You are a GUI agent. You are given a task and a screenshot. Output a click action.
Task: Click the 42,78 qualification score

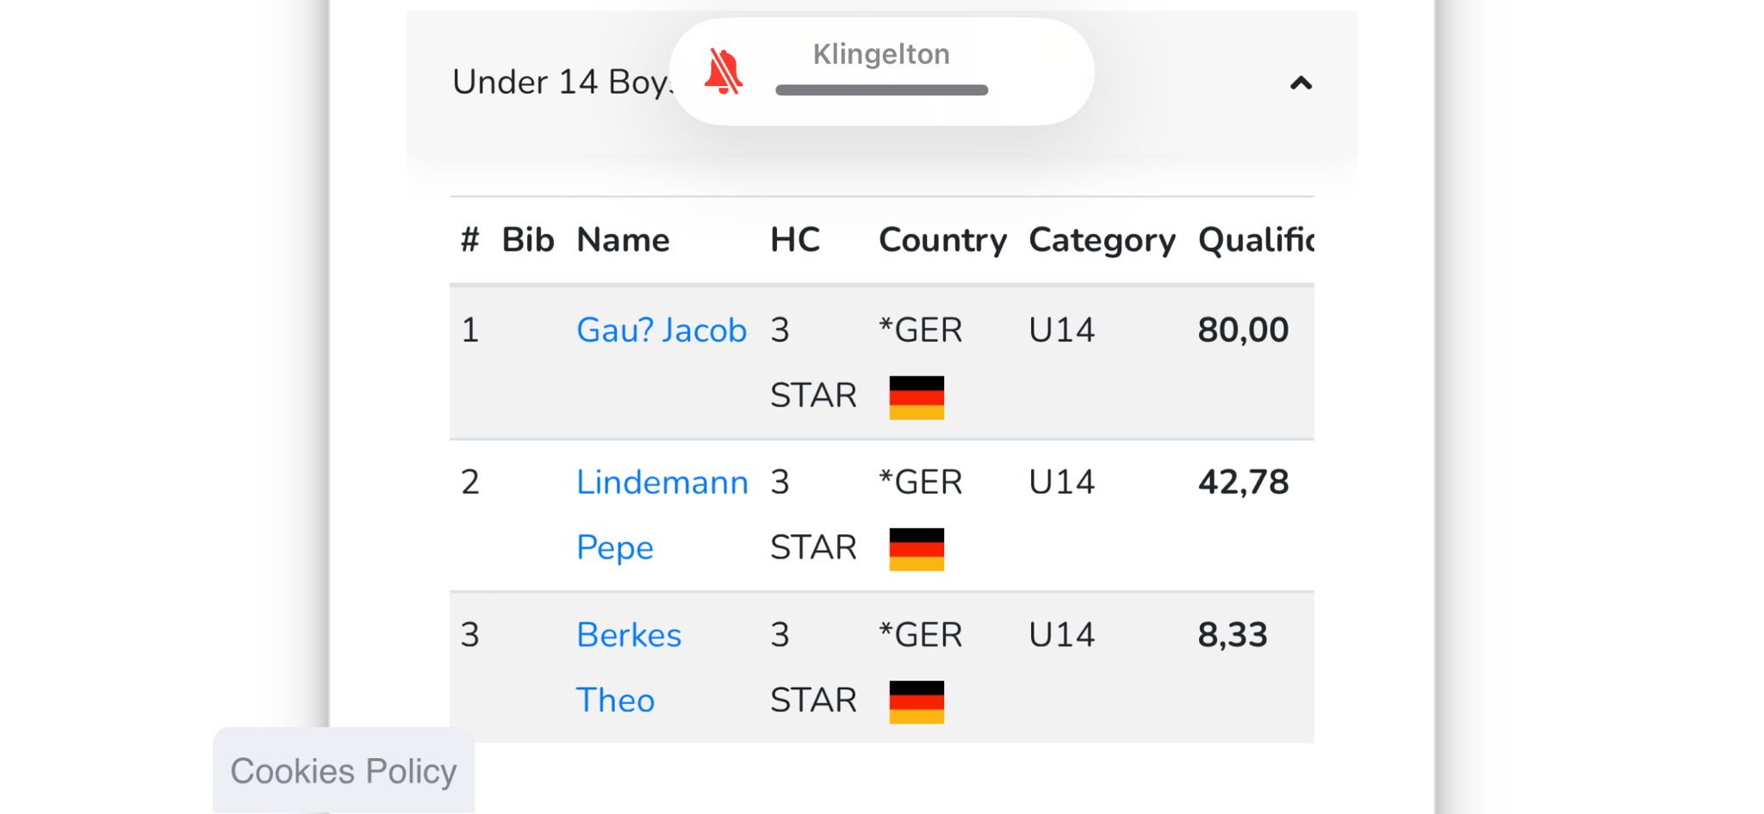[x=1243, y=482]
